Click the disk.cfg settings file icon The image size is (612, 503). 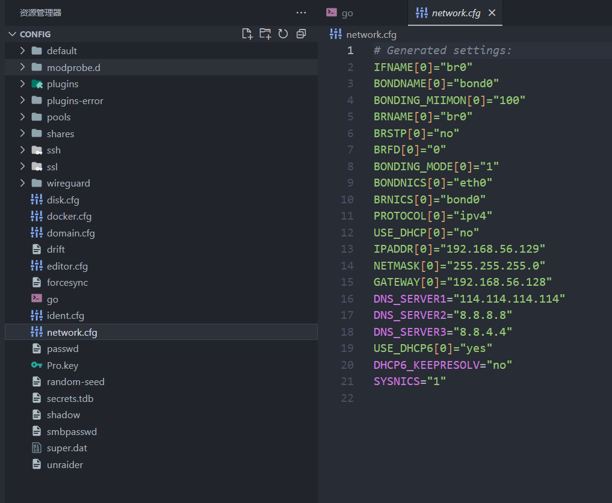click(37, 200)
